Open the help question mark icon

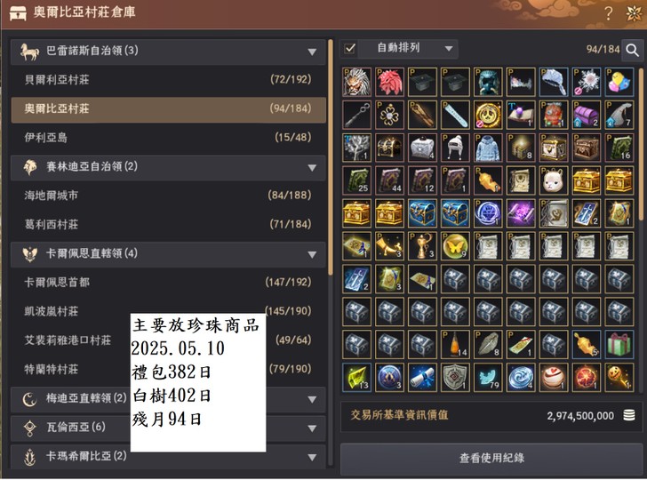pyautogui.click(x=608, y=13)
